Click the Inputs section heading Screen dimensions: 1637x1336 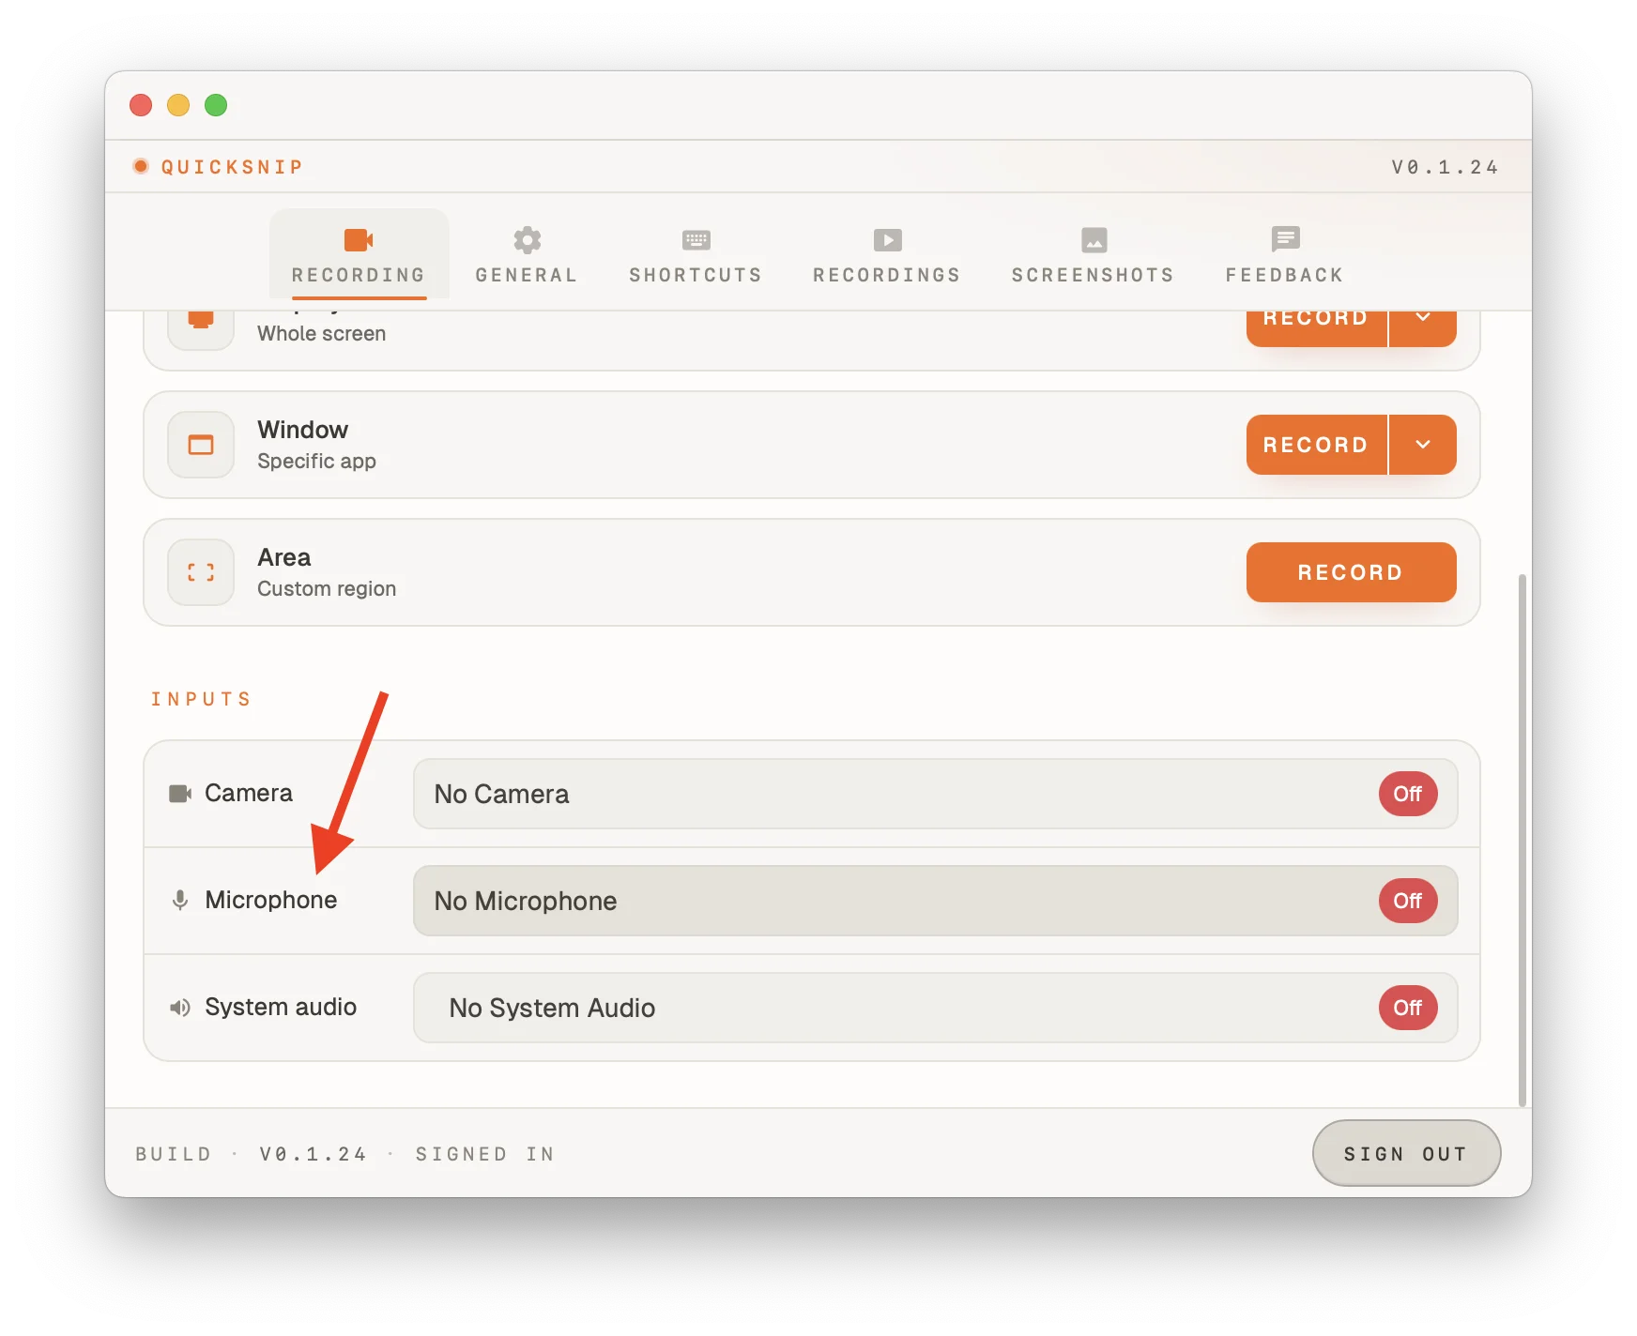point(202,699)
